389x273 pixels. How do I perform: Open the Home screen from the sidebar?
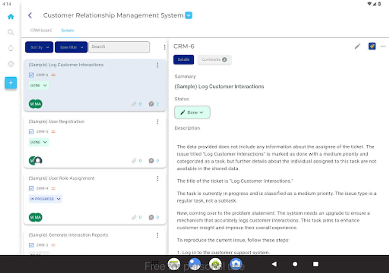(x=11, y=17)
